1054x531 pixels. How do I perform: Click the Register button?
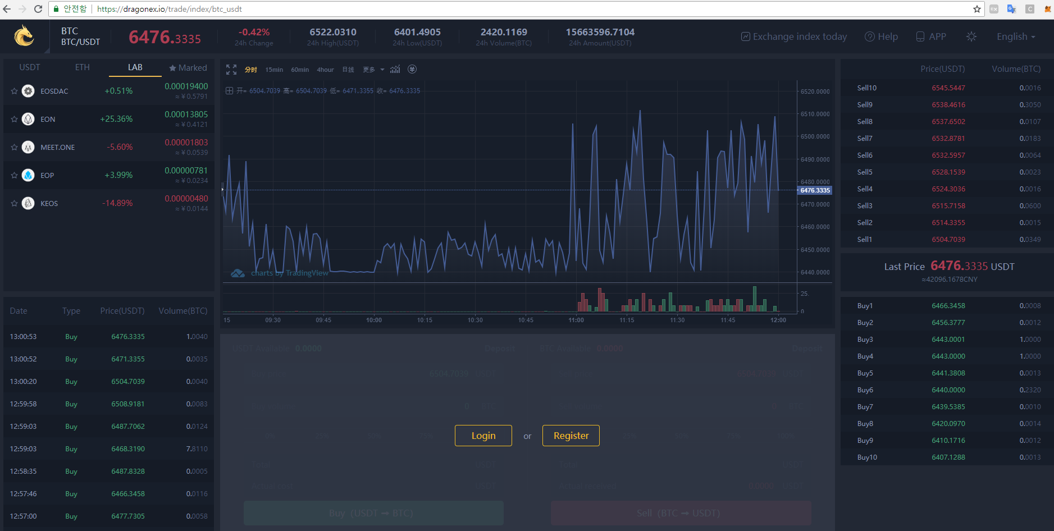coord(571,436)
